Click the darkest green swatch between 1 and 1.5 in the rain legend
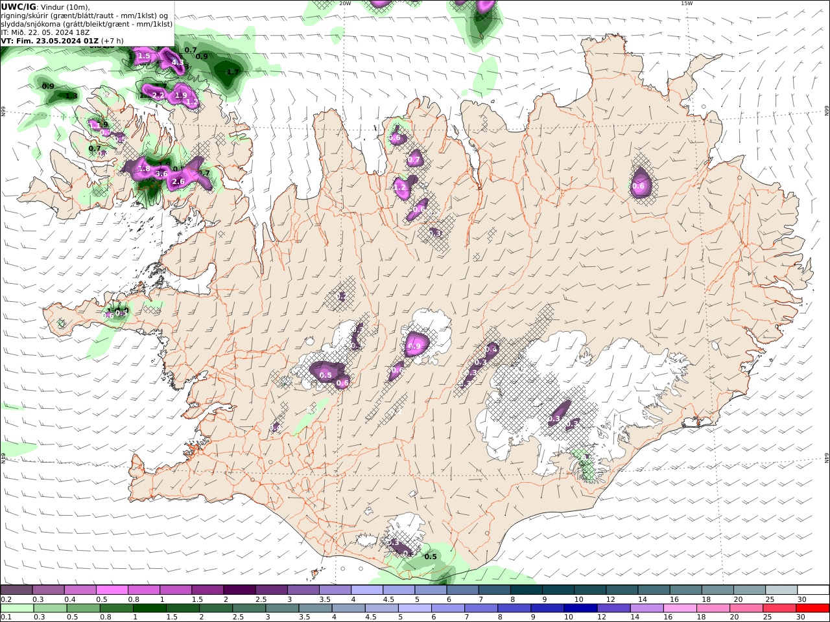The height and width of the screenshot is (622, 830). pyautogui.click(x=150, y=608)
